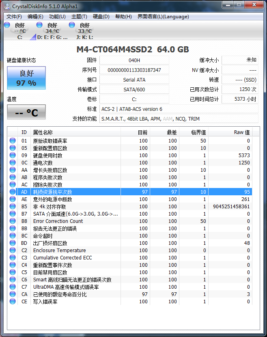The height and width of the screenshot is (337, 267).
Task: Click status orb of row AC 擦除失败次数
Action: tap(13, 184)
